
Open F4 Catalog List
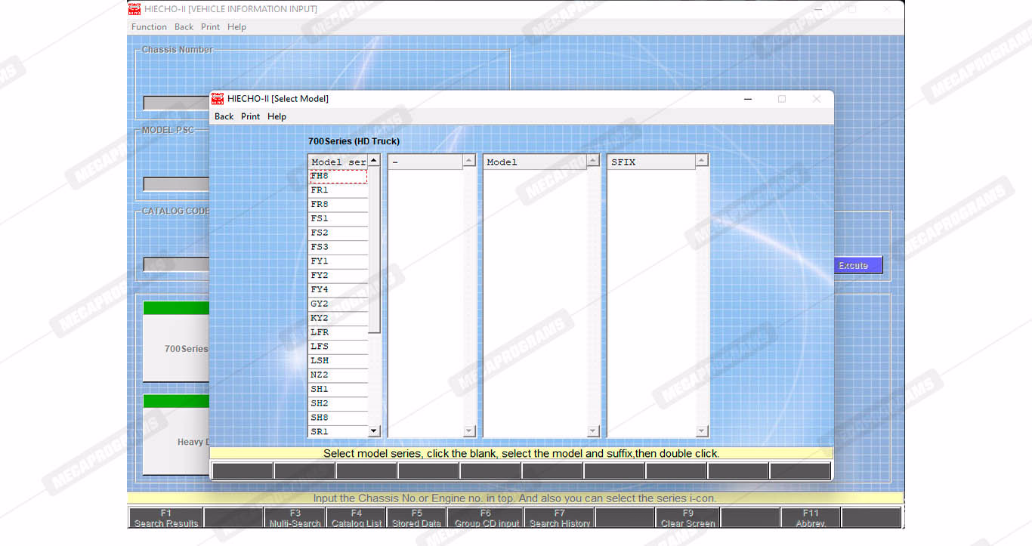357,518
